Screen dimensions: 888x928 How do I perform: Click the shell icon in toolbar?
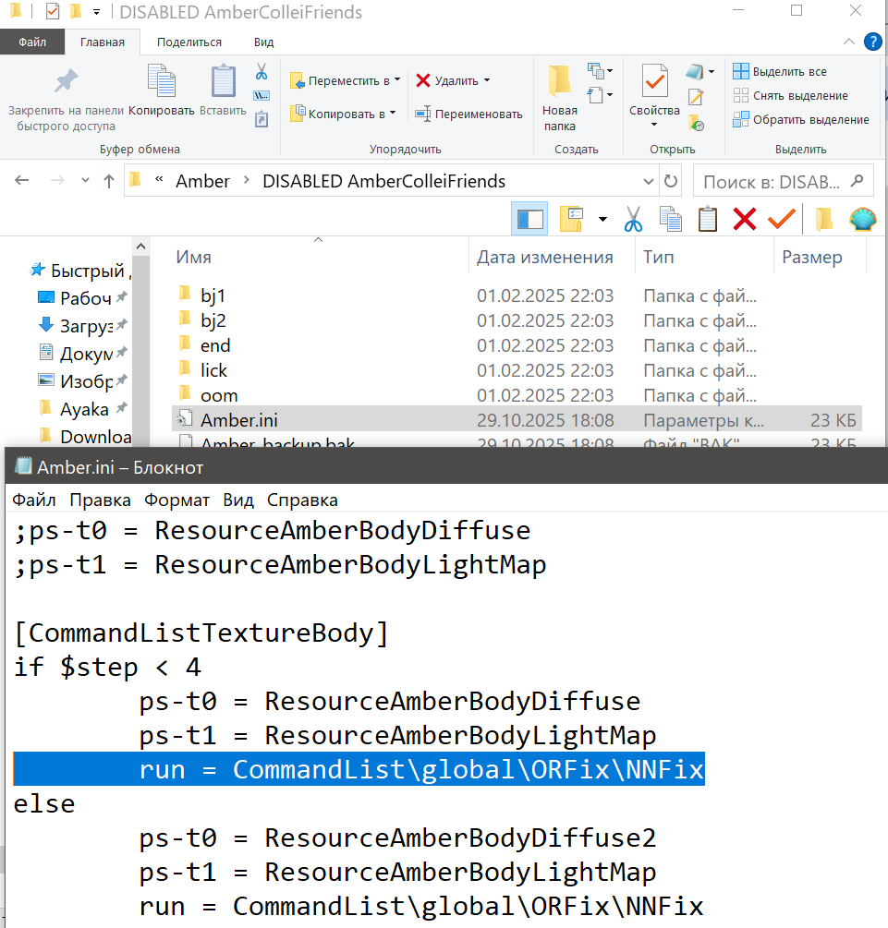pyautogui.click(x=862, y=219)
